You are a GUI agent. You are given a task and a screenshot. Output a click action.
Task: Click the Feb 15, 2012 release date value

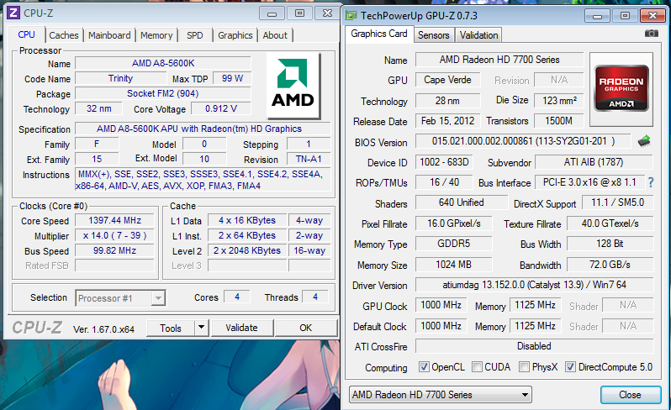[x=447, y=121]
